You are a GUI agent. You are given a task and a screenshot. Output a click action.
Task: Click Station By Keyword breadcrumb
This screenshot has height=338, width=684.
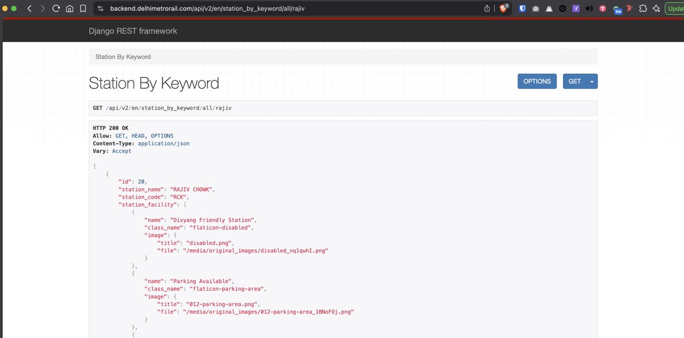[x=123, y=57]
